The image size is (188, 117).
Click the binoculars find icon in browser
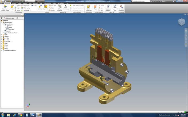pyautogui.click(x=17, y=18)
